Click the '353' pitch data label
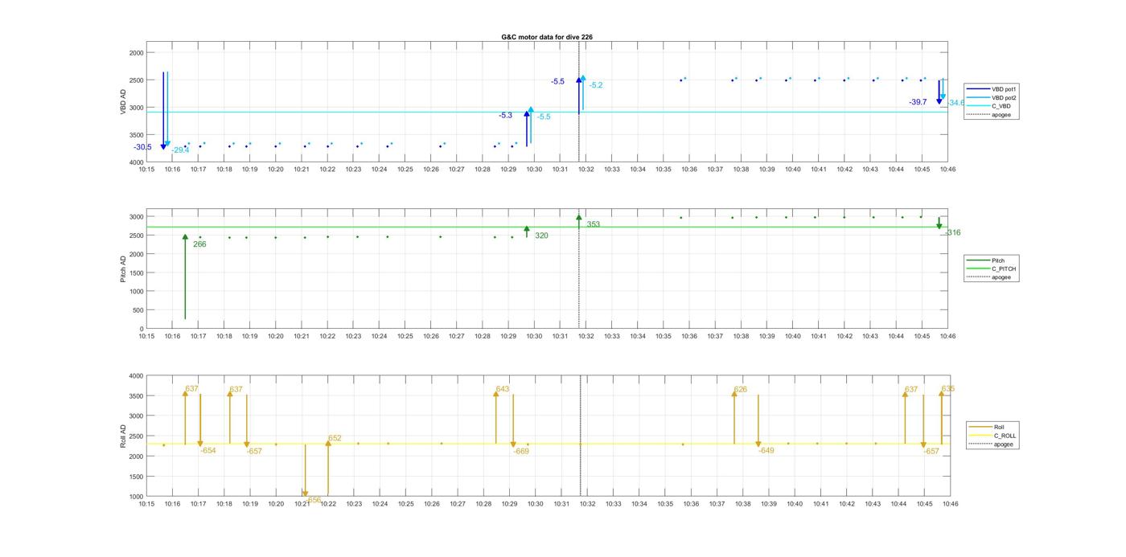This screenshot has width=1126, height=557. click(594, 225)
